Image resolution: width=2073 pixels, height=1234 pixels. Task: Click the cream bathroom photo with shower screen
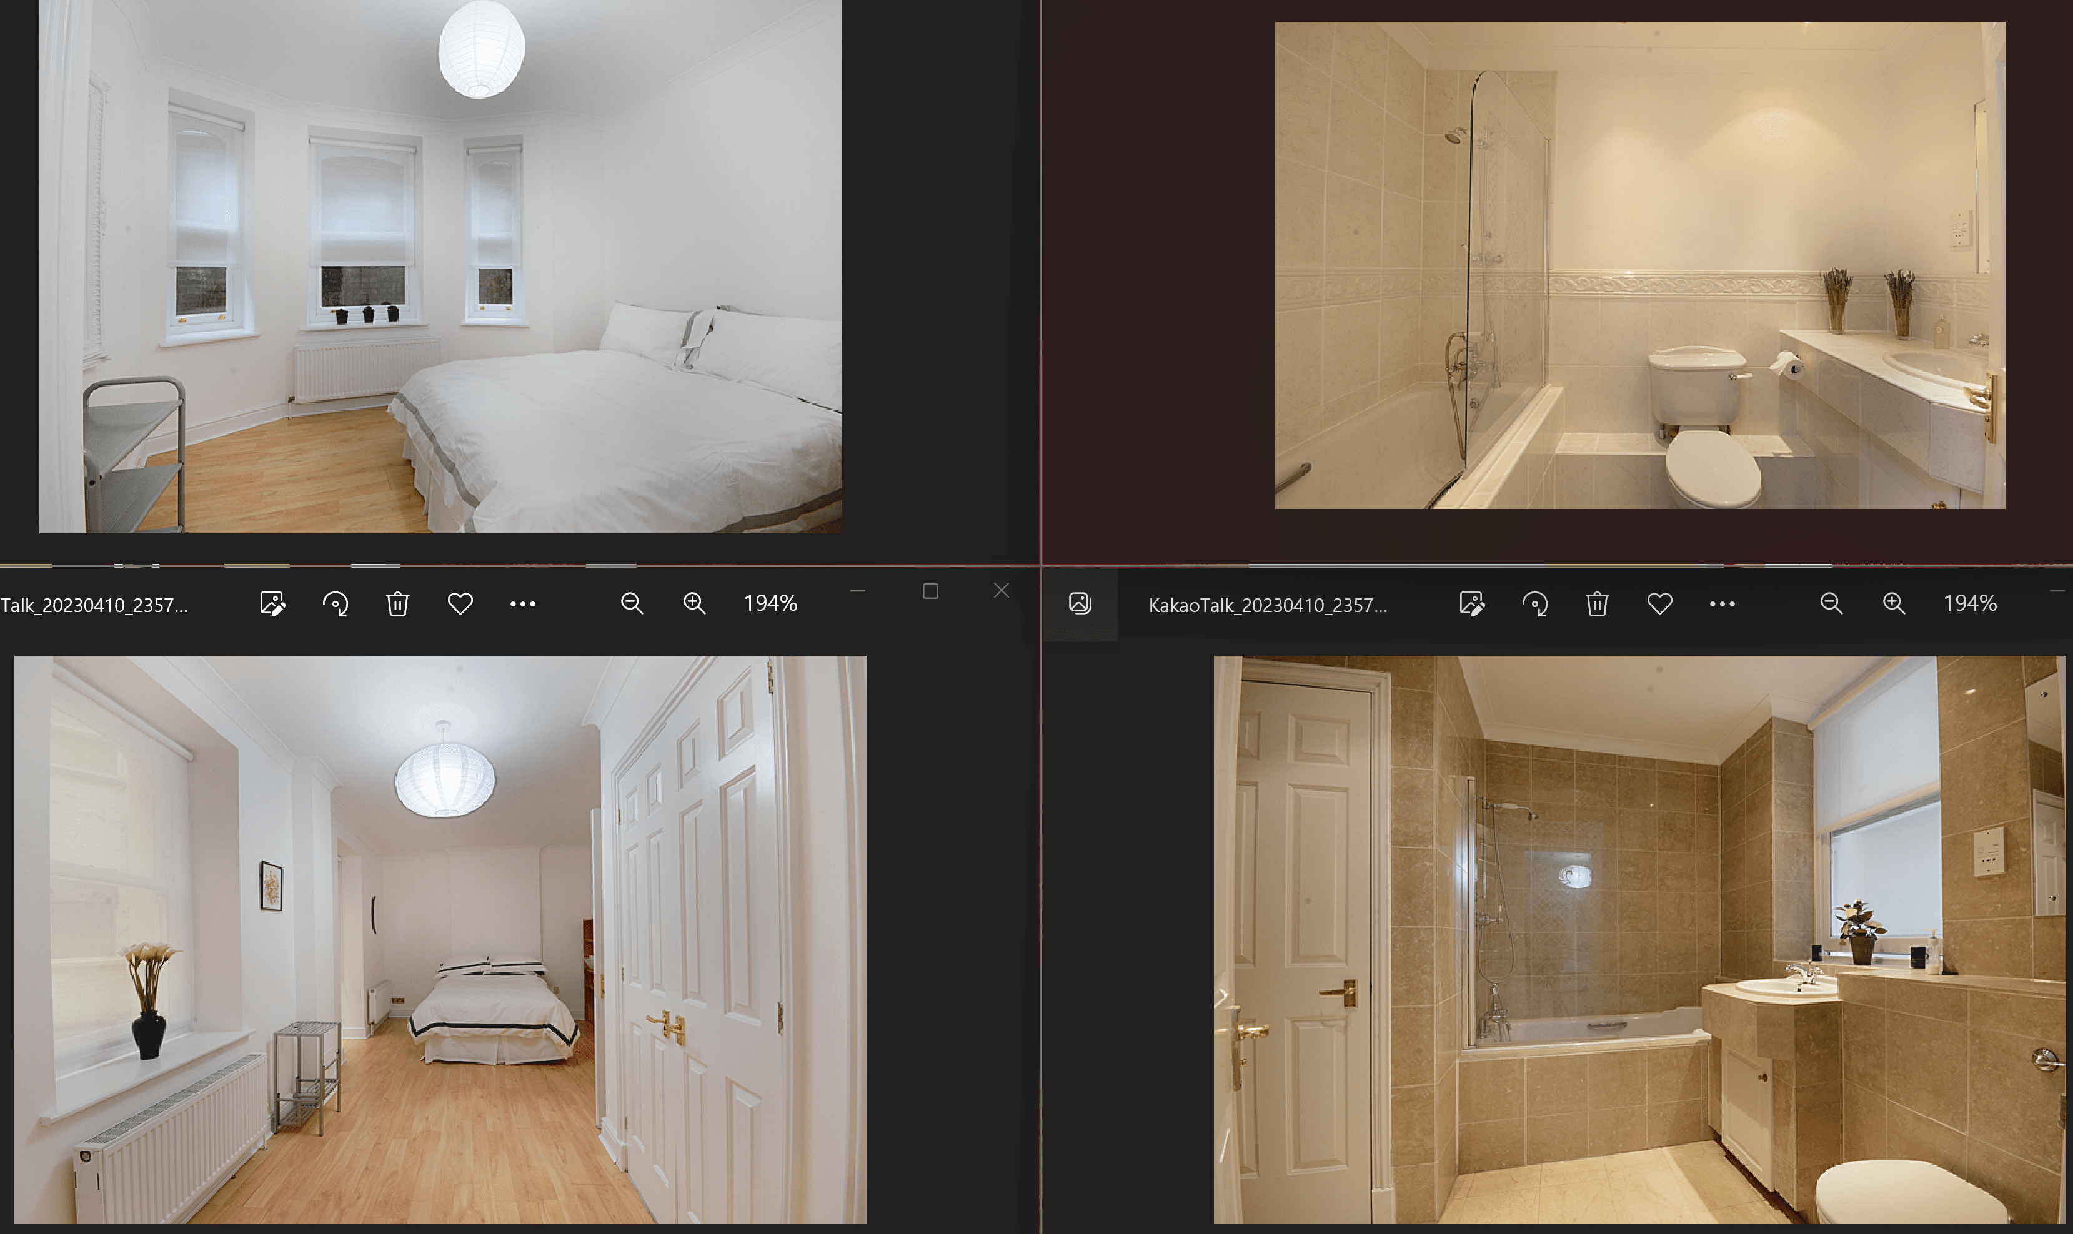(x=1639, y=264)
